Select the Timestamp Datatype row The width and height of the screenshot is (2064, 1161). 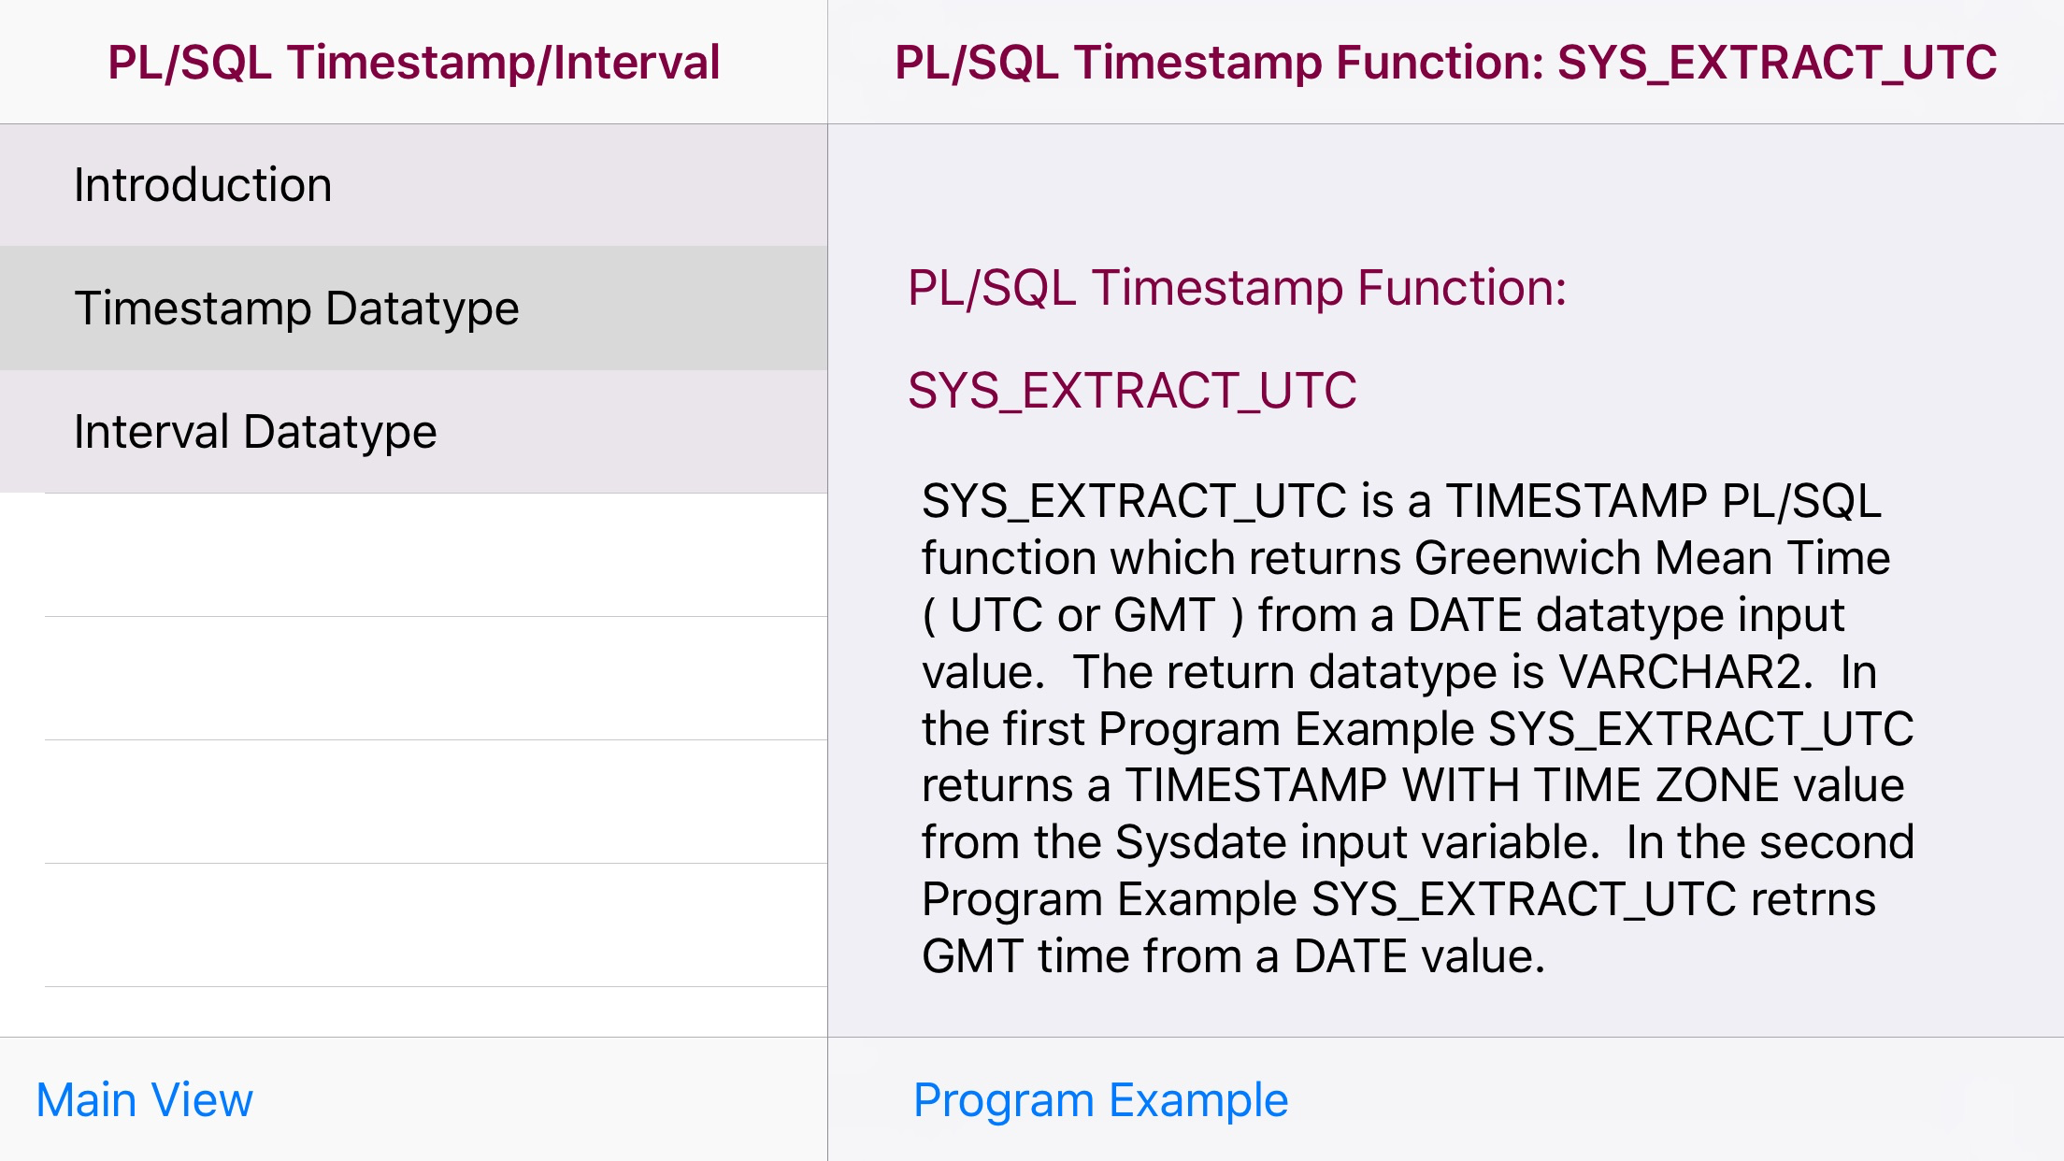[x=296, y=308]
